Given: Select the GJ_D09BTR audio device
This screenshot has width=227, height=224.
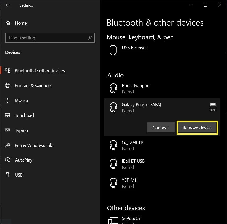Looking at the screenshot, I should click(133, 145).
